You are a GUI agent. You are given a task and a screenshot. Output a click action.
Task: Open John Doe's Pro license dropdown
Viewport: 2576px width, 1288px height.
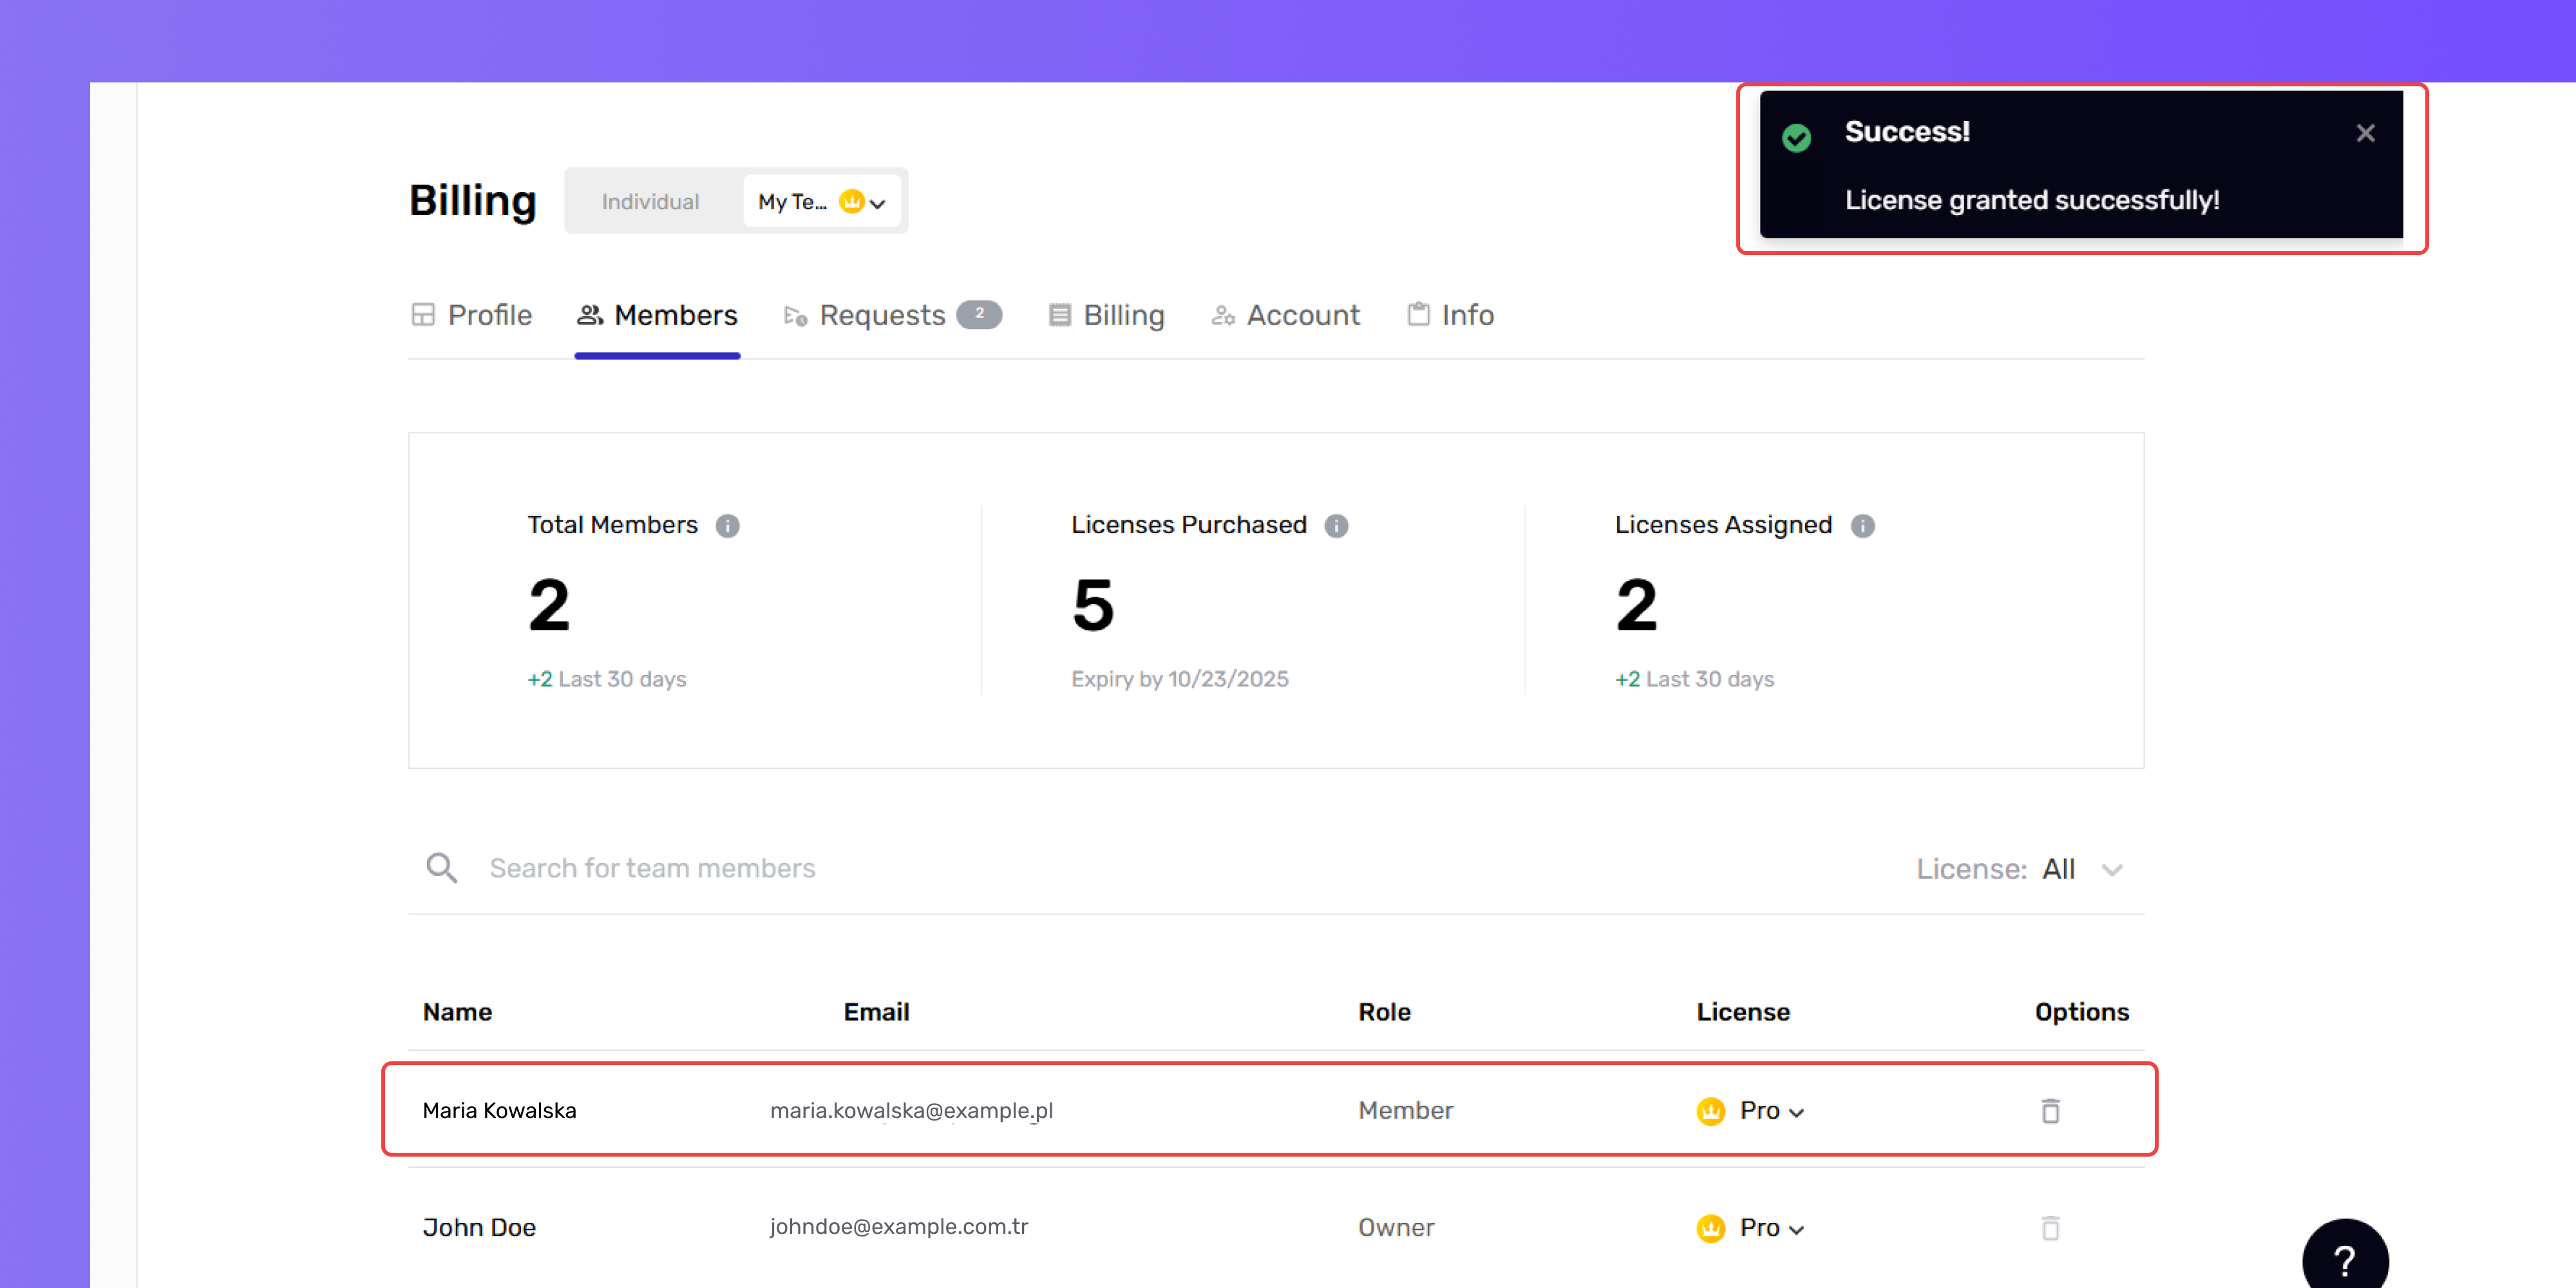pos(1771,1228)
